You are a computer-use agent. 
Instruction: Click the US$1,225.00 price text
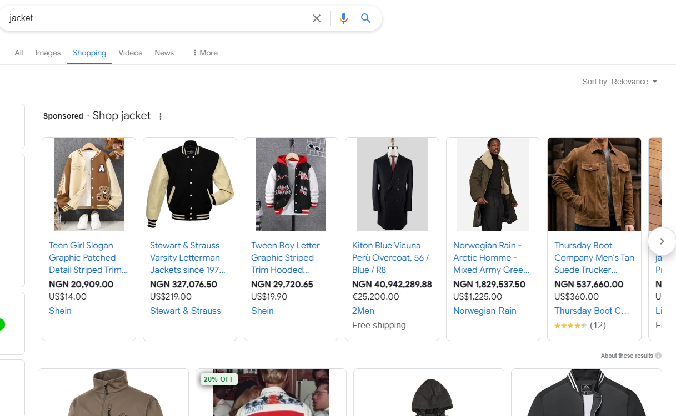[478, 297]
